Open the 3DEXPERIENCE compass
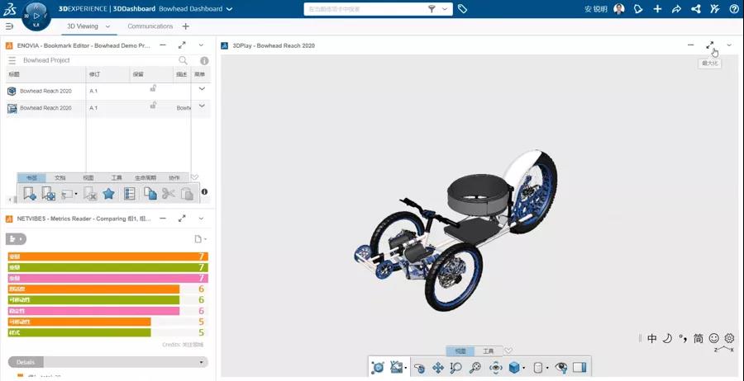The width and height of the screenshot is (744, 381). 36,16
